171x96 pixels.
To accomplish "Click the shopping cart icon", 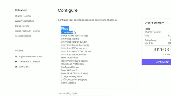I will (16, 67).
